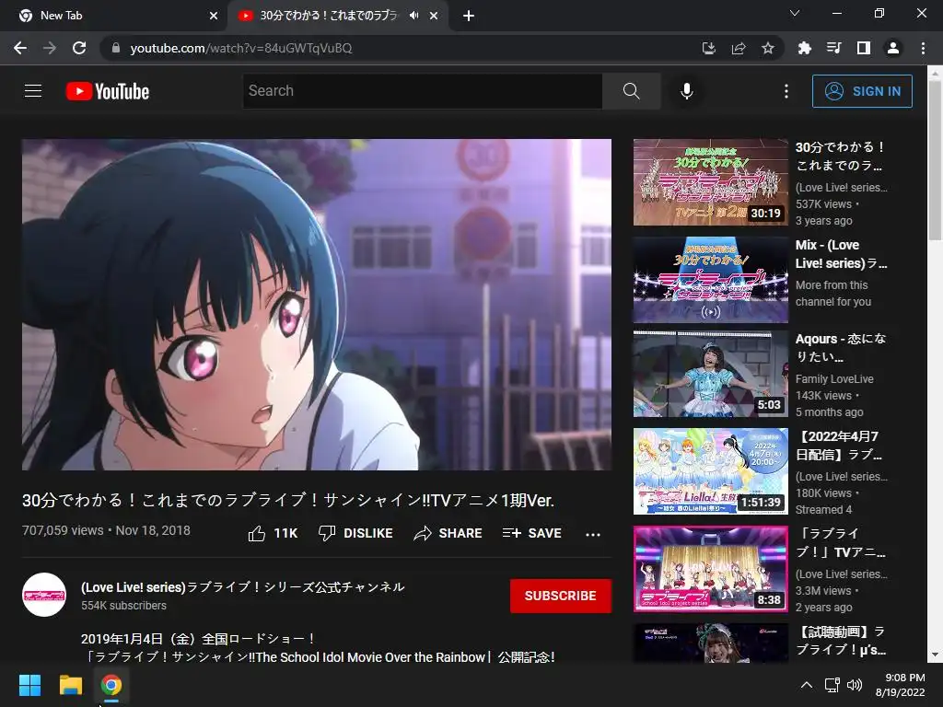Open clock and date 9:08 PM
Image resolution: width=943 pixels, height=707 pixels.
pyautogui.click(x=901, y=685)
